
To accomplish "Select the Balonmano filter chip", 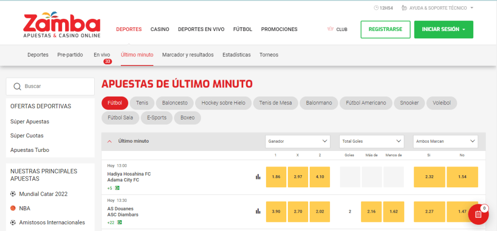I will point(319,103).
